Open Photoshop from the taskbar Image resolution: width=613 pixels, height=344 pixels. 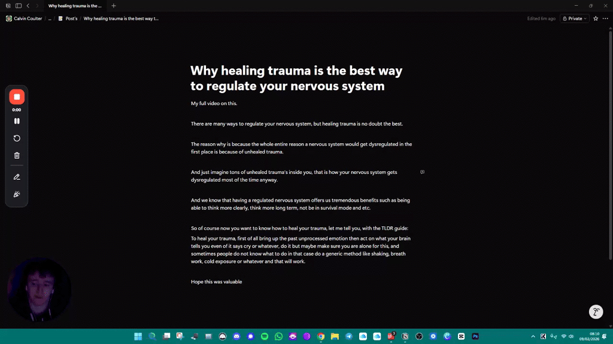coord(475,336)
